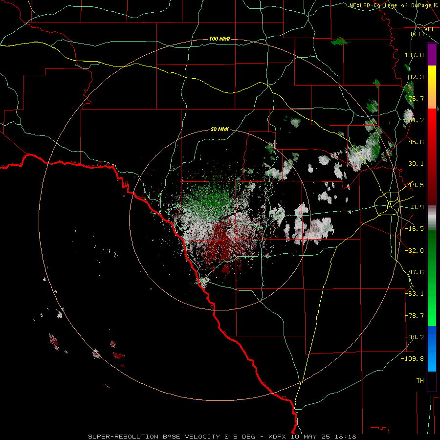Pick the green segment of color bar
440x440 pixels.
click(432, 278)
